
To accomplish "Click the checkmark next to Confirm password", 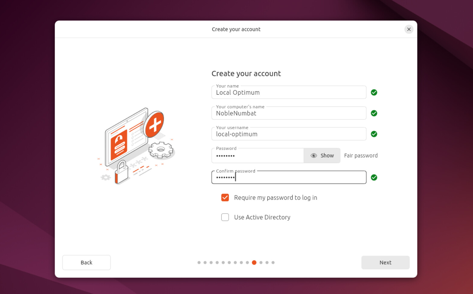I will click(x=374, y=178).
